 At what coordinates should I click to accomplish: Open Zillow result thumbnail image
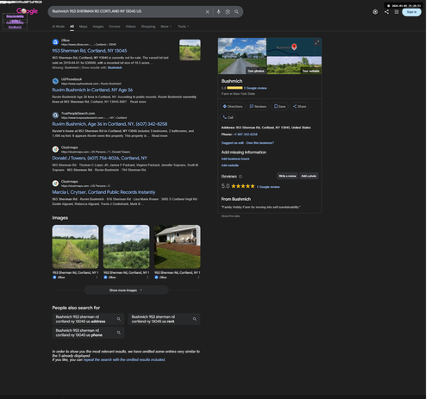[190, 50]
